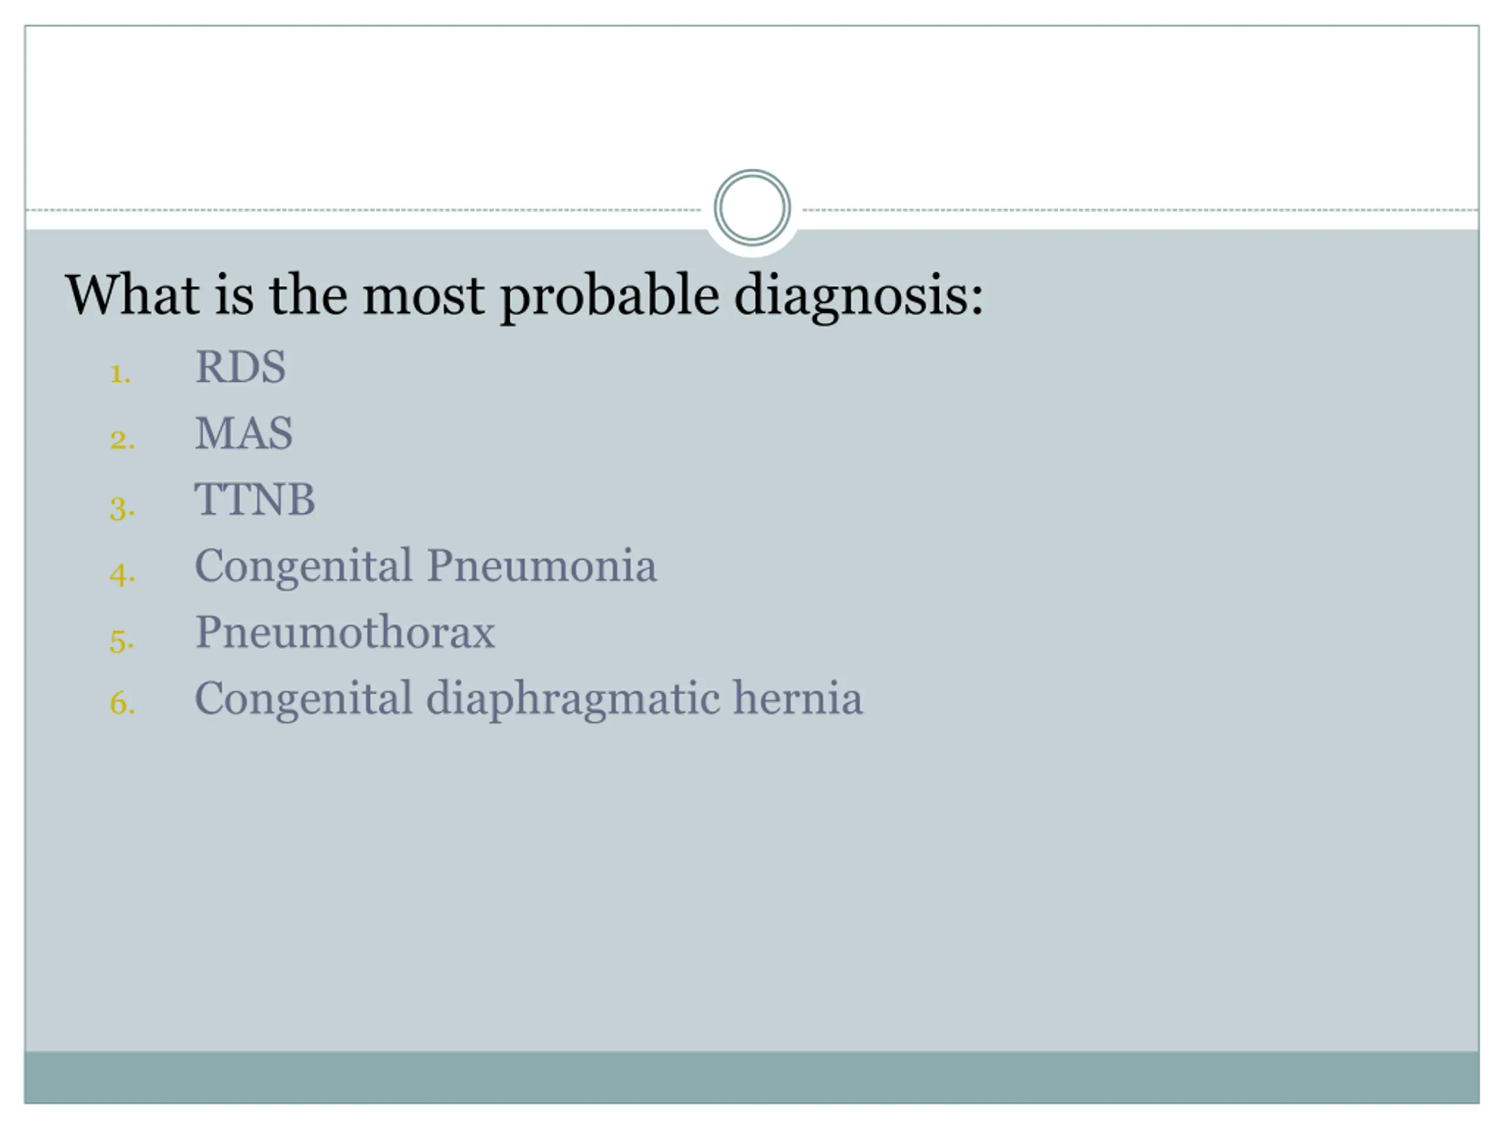
Task: Click the yellow list number "2."
Action: coord(122,440)
